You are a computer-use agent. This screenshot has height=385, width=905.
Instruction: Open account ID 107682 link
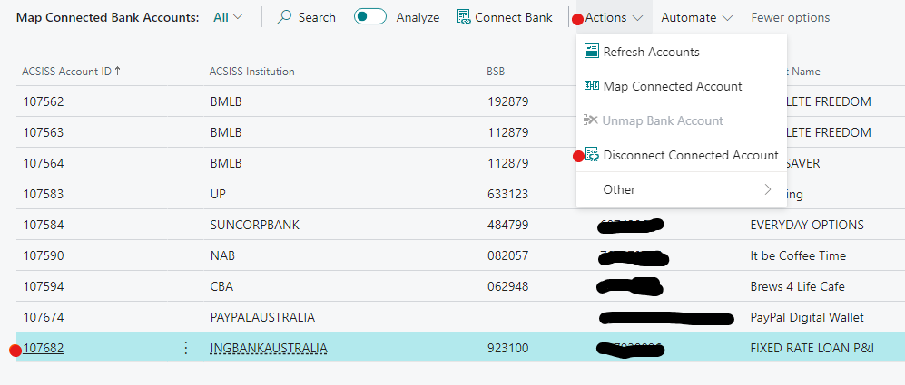coord(44,348)
